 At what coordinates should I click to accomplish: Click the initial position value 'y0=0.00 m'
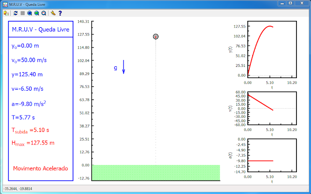tap(25, 46)
